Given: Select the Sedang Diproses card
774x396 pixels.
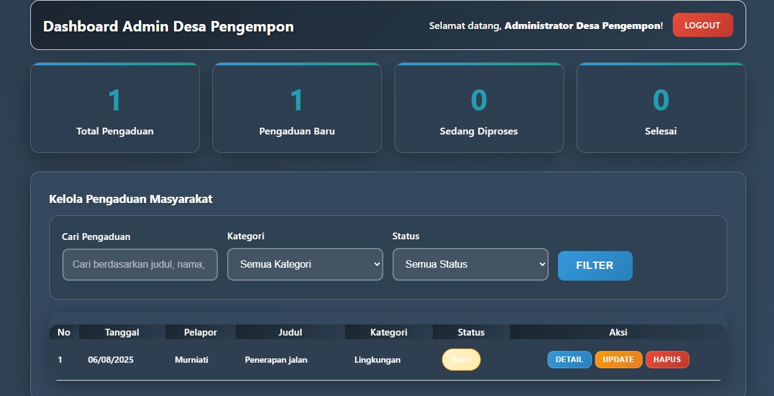Looking at the screenshot, I should (x=479, y=108).
